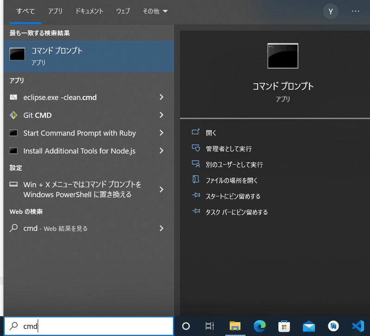This screenshot has height=336, width=370.
Task: Click the Install Additional Tools for Node.js icon
Action: (x=13, y=151)
